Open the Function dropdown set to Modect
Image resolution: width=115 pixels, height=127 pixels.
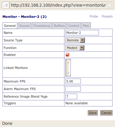(x=75, y=48)
